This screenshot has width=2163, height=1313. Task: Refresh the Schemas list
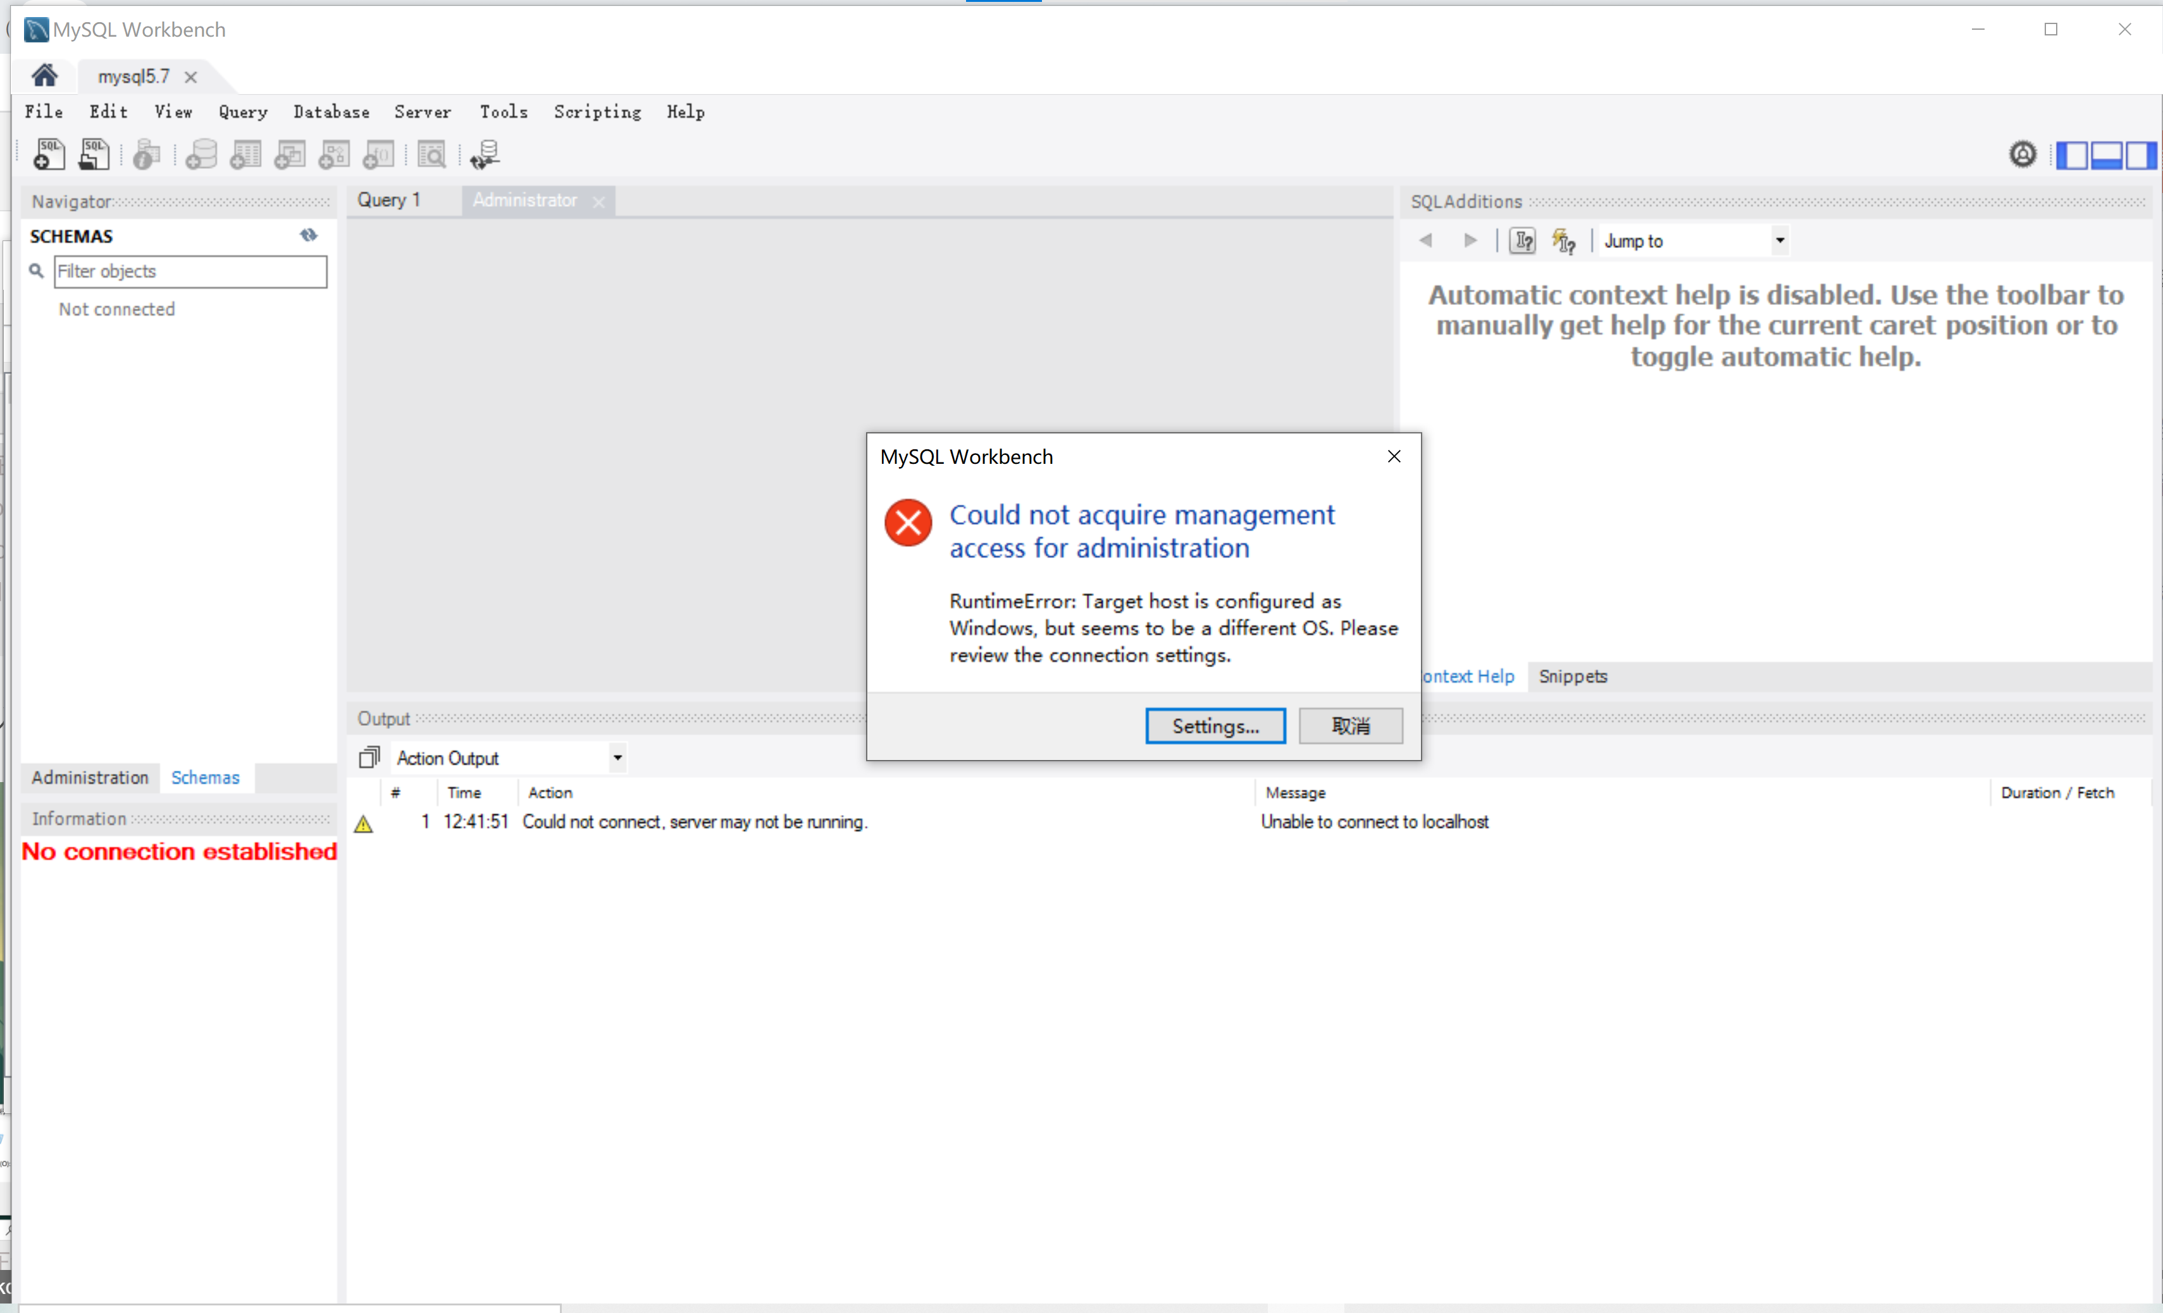(x=308, y=235)
